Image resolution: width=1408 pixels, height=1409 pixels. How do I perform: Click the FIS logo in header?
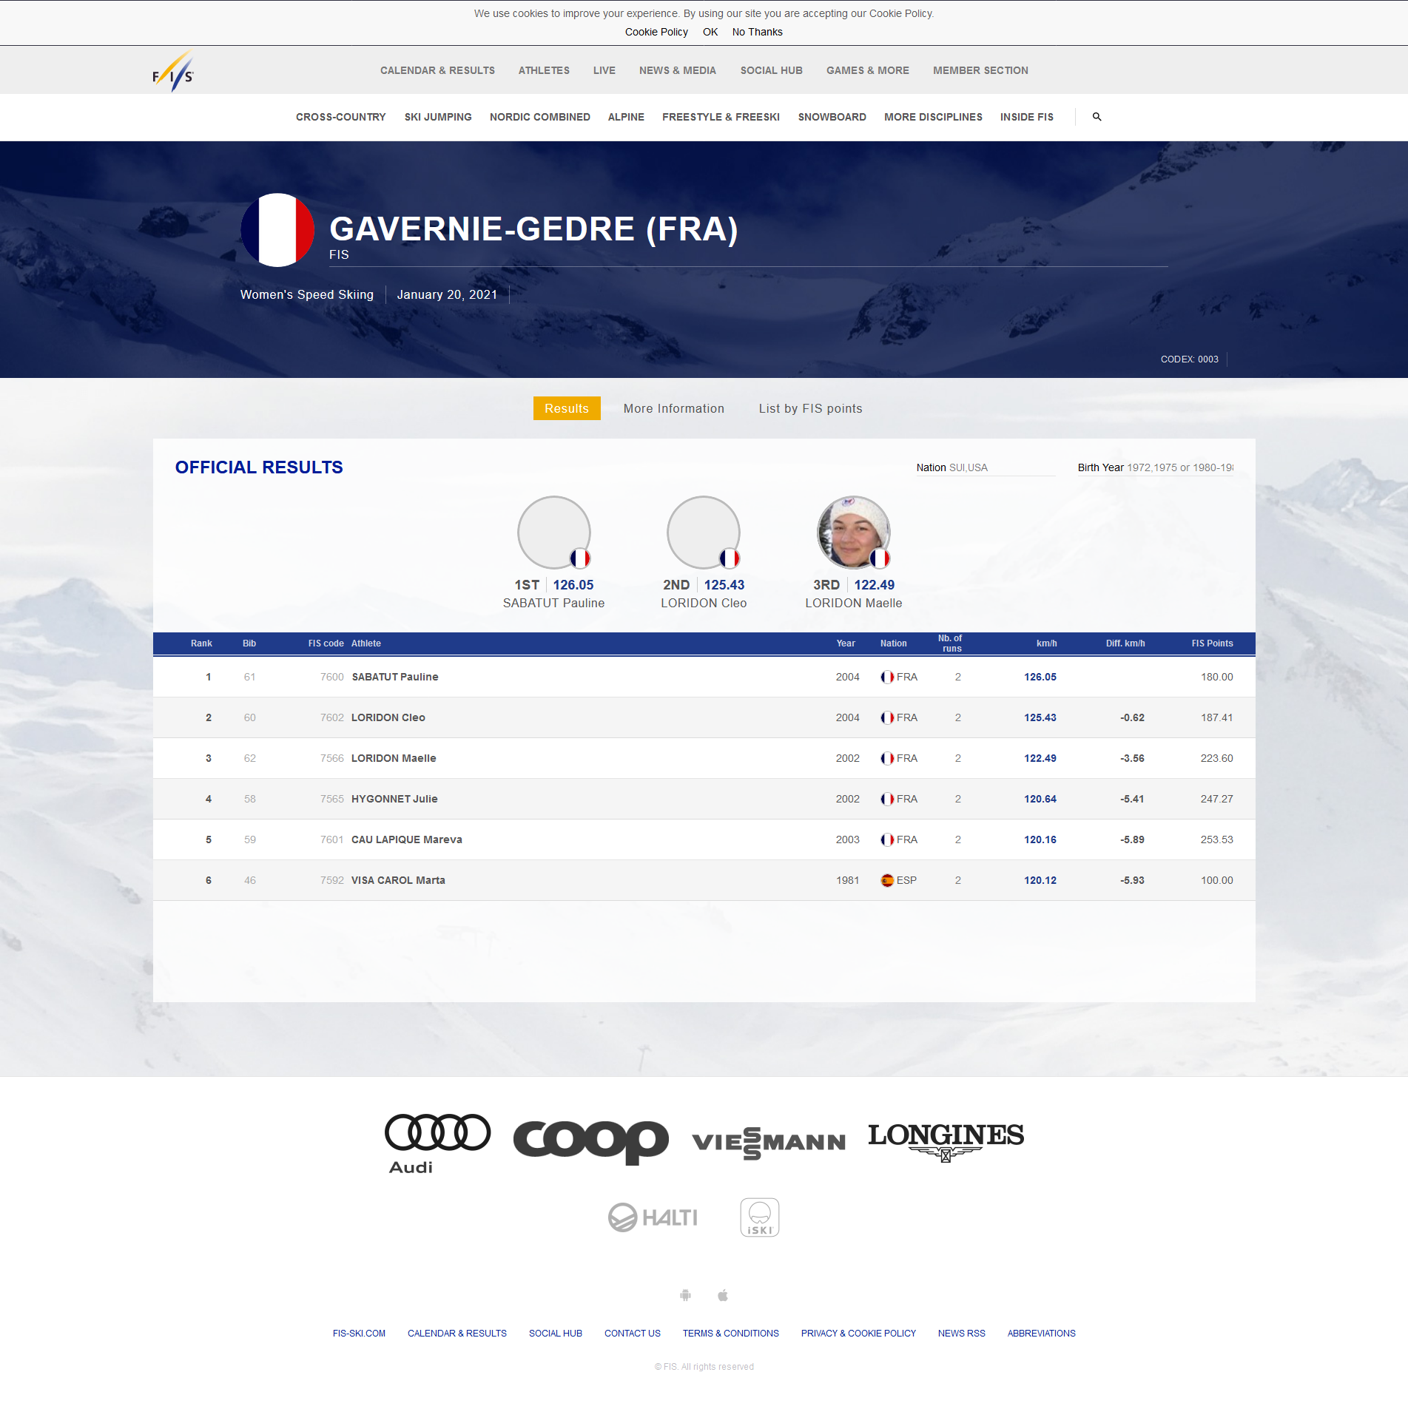pos(172,71)
